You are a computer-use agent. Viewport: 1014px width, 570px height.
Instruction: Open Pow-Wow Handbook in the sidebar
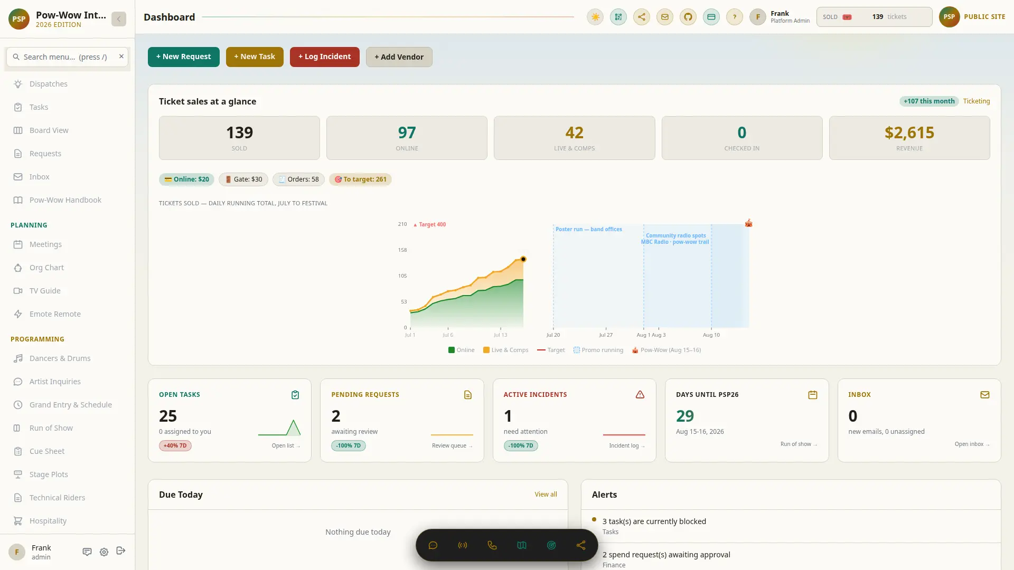coord(67,200)
